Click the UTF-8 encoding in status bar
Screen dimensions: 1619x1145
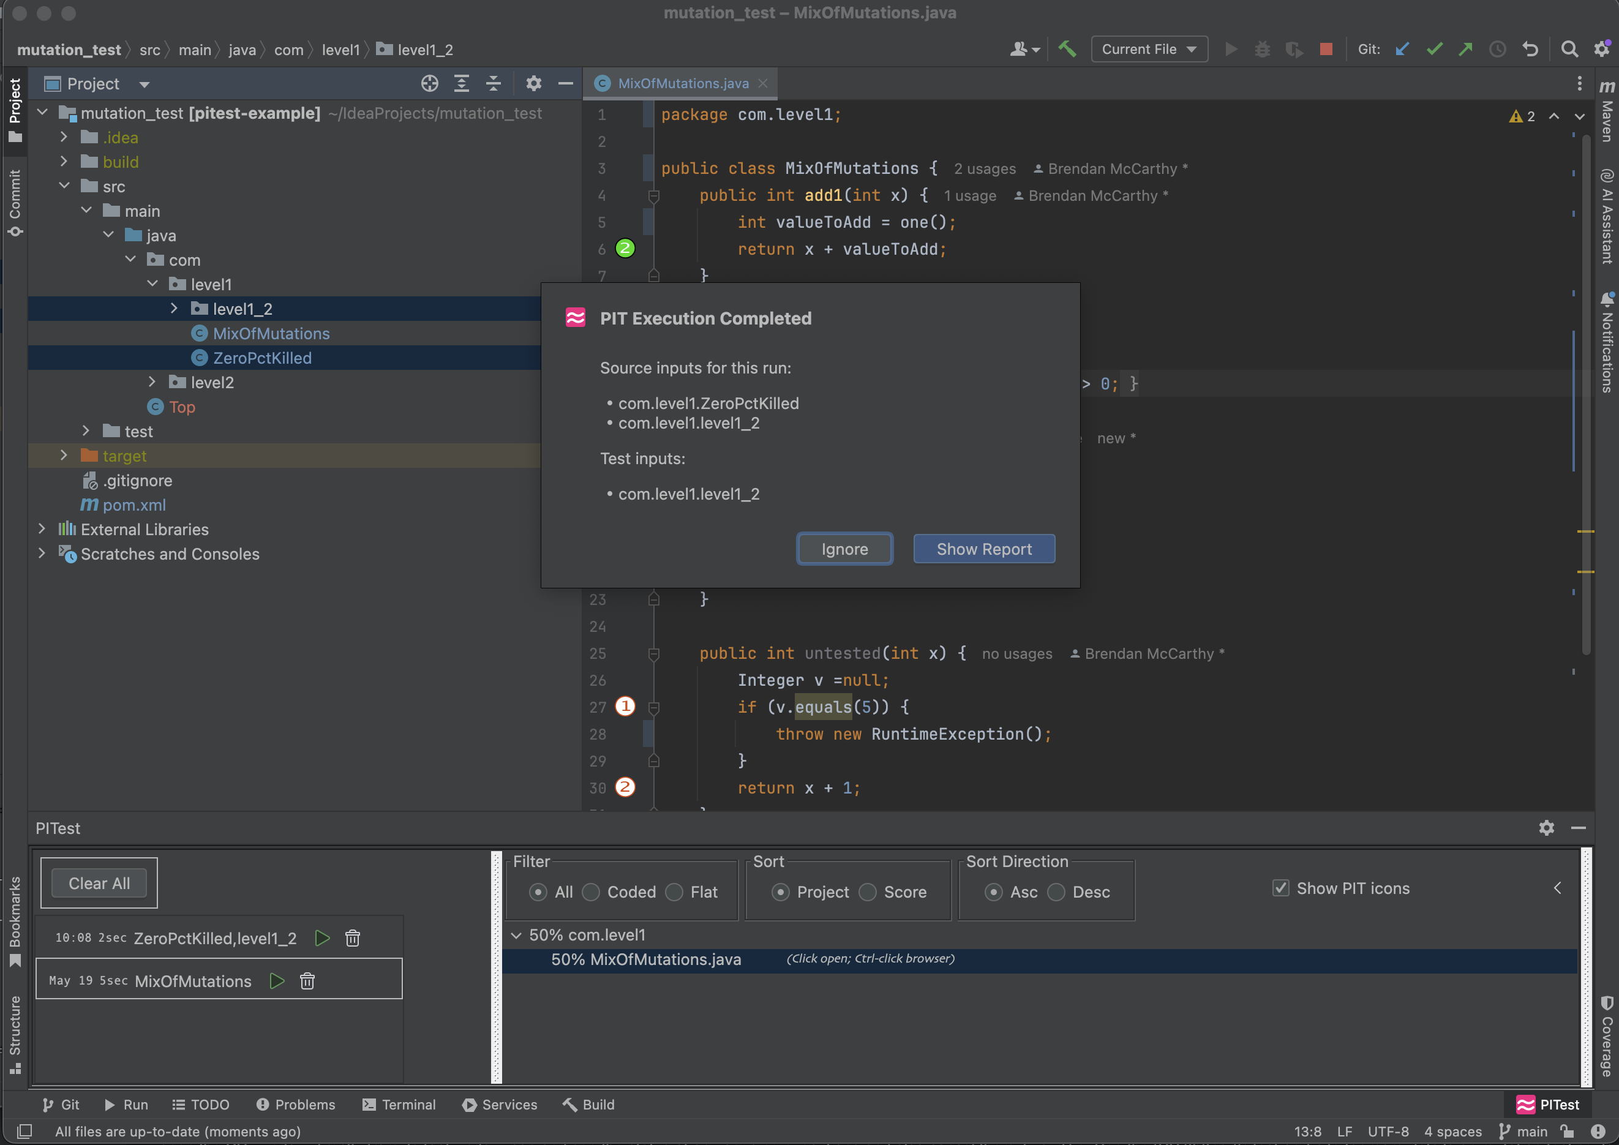coord(1388,1132)
